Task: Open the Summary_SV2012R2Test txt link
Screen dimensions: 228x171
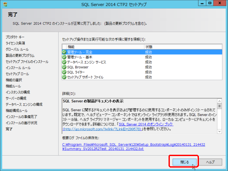Action: tap(103, 149)
